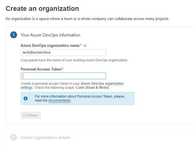Click the help icon beside organization name label

pyautogui.click(x=85, y=46)
